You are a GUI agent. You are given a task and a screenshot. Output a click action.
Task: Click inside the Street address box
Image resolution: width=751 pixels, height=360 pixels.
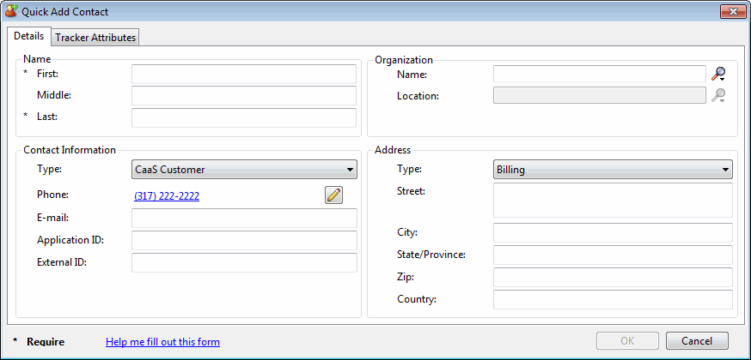pos(613,200)
